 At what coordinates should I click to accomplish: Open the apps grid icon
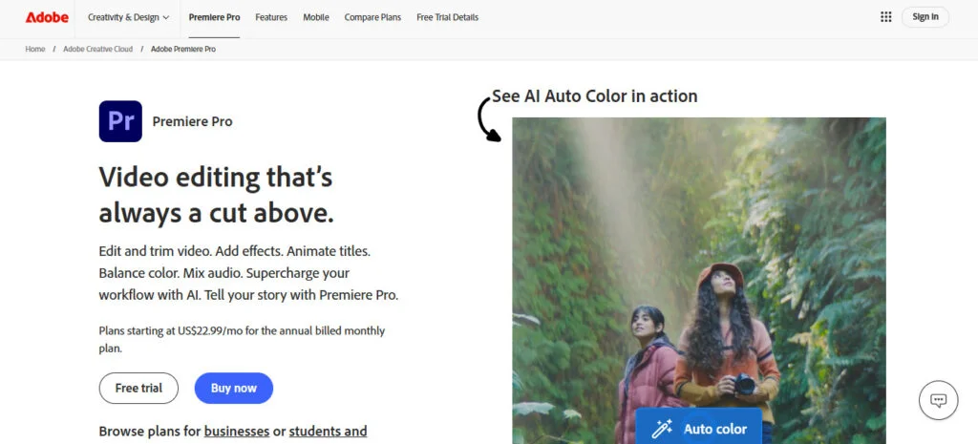tap(885, 16)
